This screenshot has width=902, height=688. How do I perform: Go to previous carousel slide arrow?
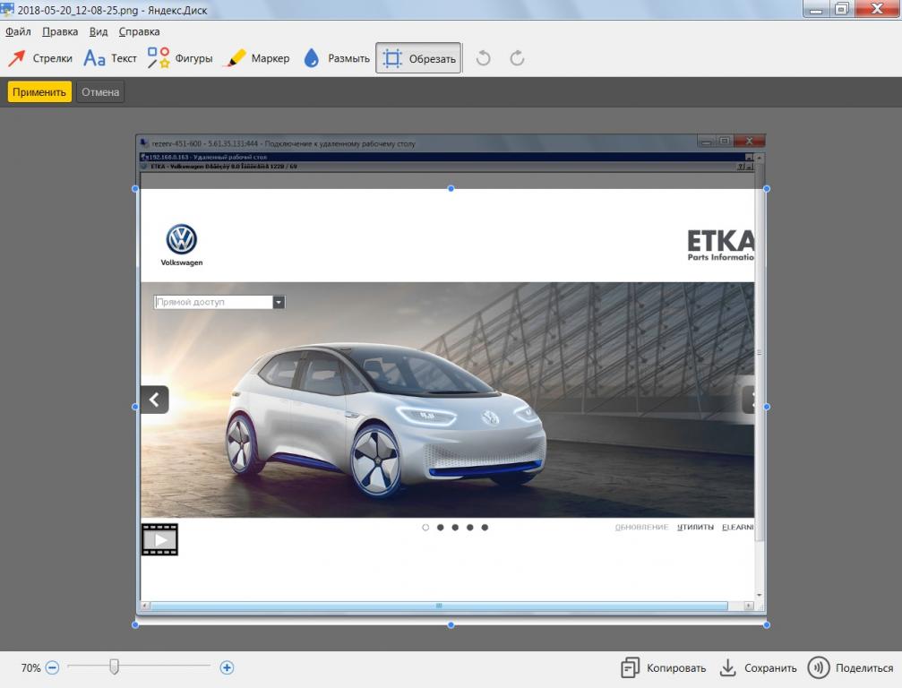(x=154, y=400)
